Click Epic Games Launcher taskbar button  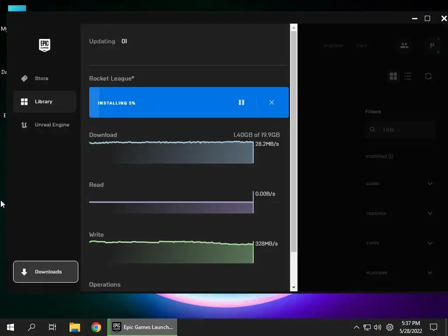[142, 327]
